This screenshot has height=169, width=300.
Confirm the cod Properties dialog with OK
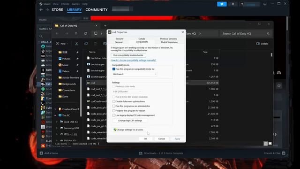click(x=145, y=139)
